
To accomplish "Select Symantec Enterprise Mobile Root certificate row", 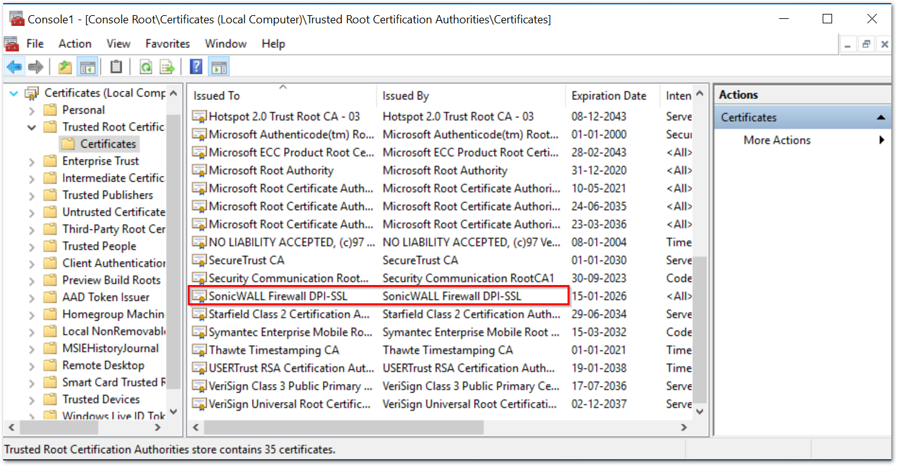I will click(x=440, y=332).
